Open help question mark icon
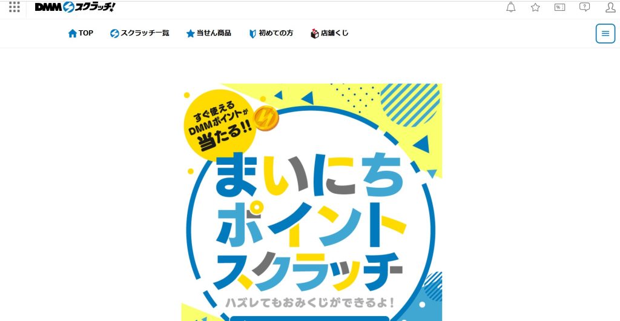The height and width of the screenshot is (321, 620). coord(584,7)
